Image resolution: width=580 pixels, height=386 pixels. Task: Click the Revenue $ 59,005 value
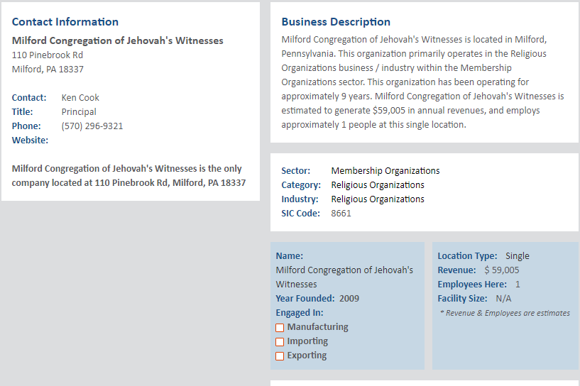point(502,270)
